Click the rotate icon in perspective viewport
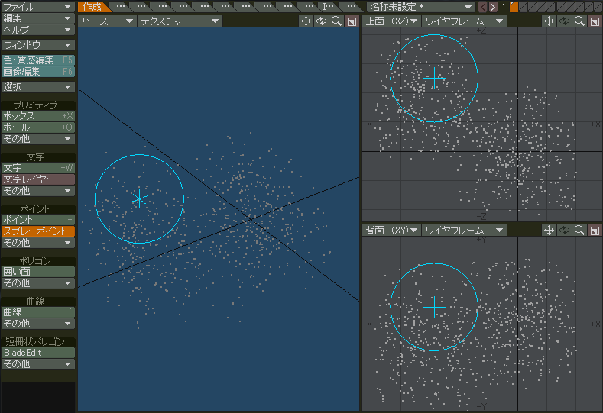603x413 pixels. pyautogui.click(x=321, y=21)
